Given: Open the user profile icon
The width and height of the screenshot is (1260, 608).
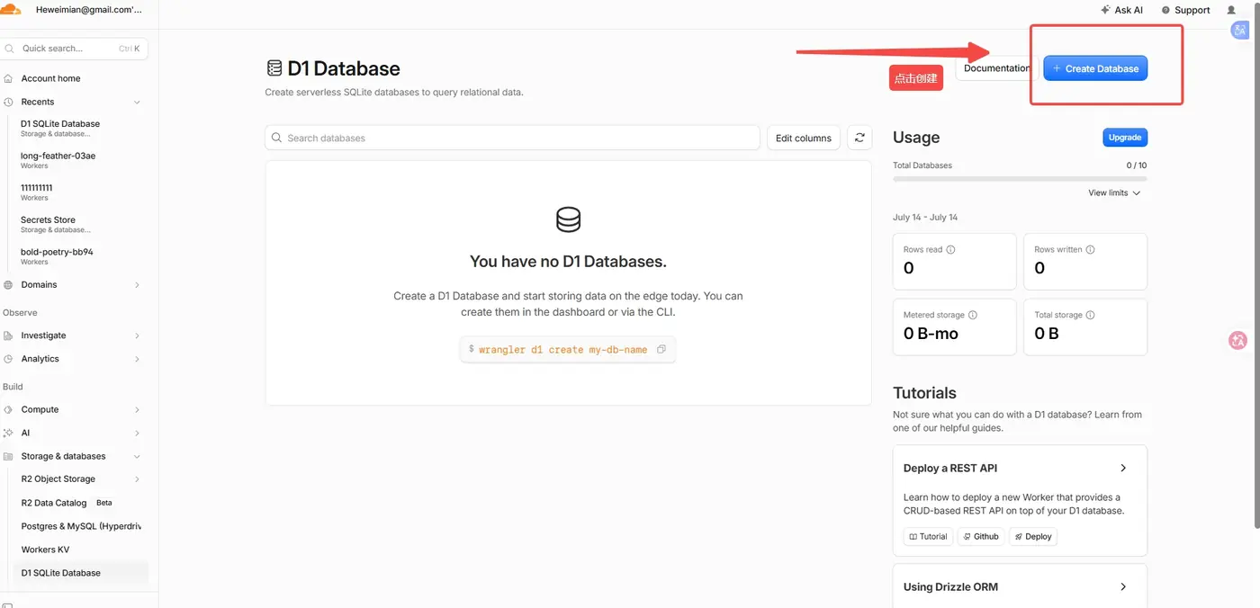Looking at the screenshot, I should [x=1231, y=10].
